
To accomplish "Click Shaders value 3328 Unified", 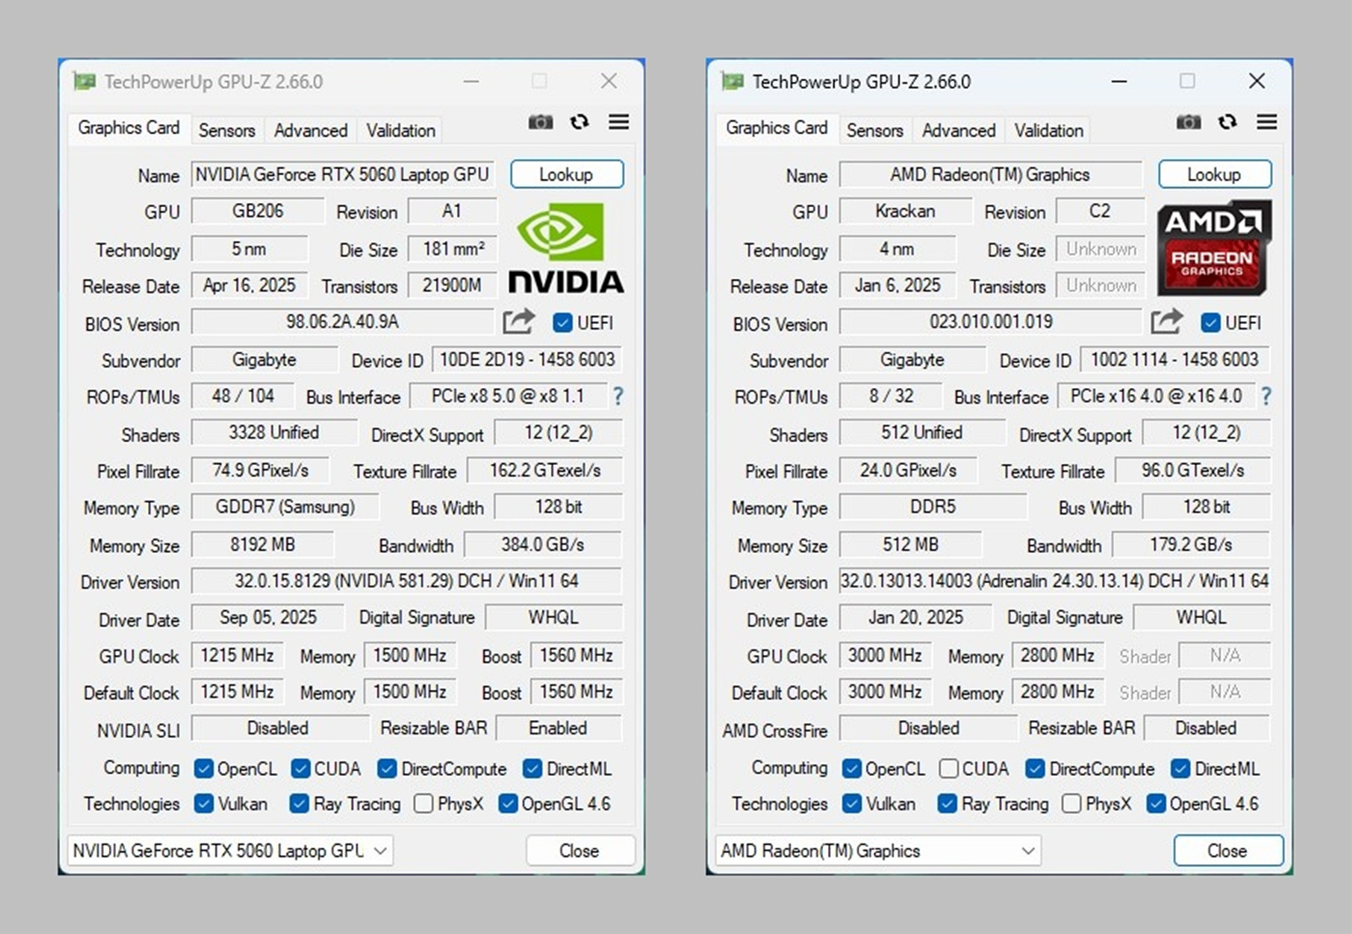I will point(274,432).
